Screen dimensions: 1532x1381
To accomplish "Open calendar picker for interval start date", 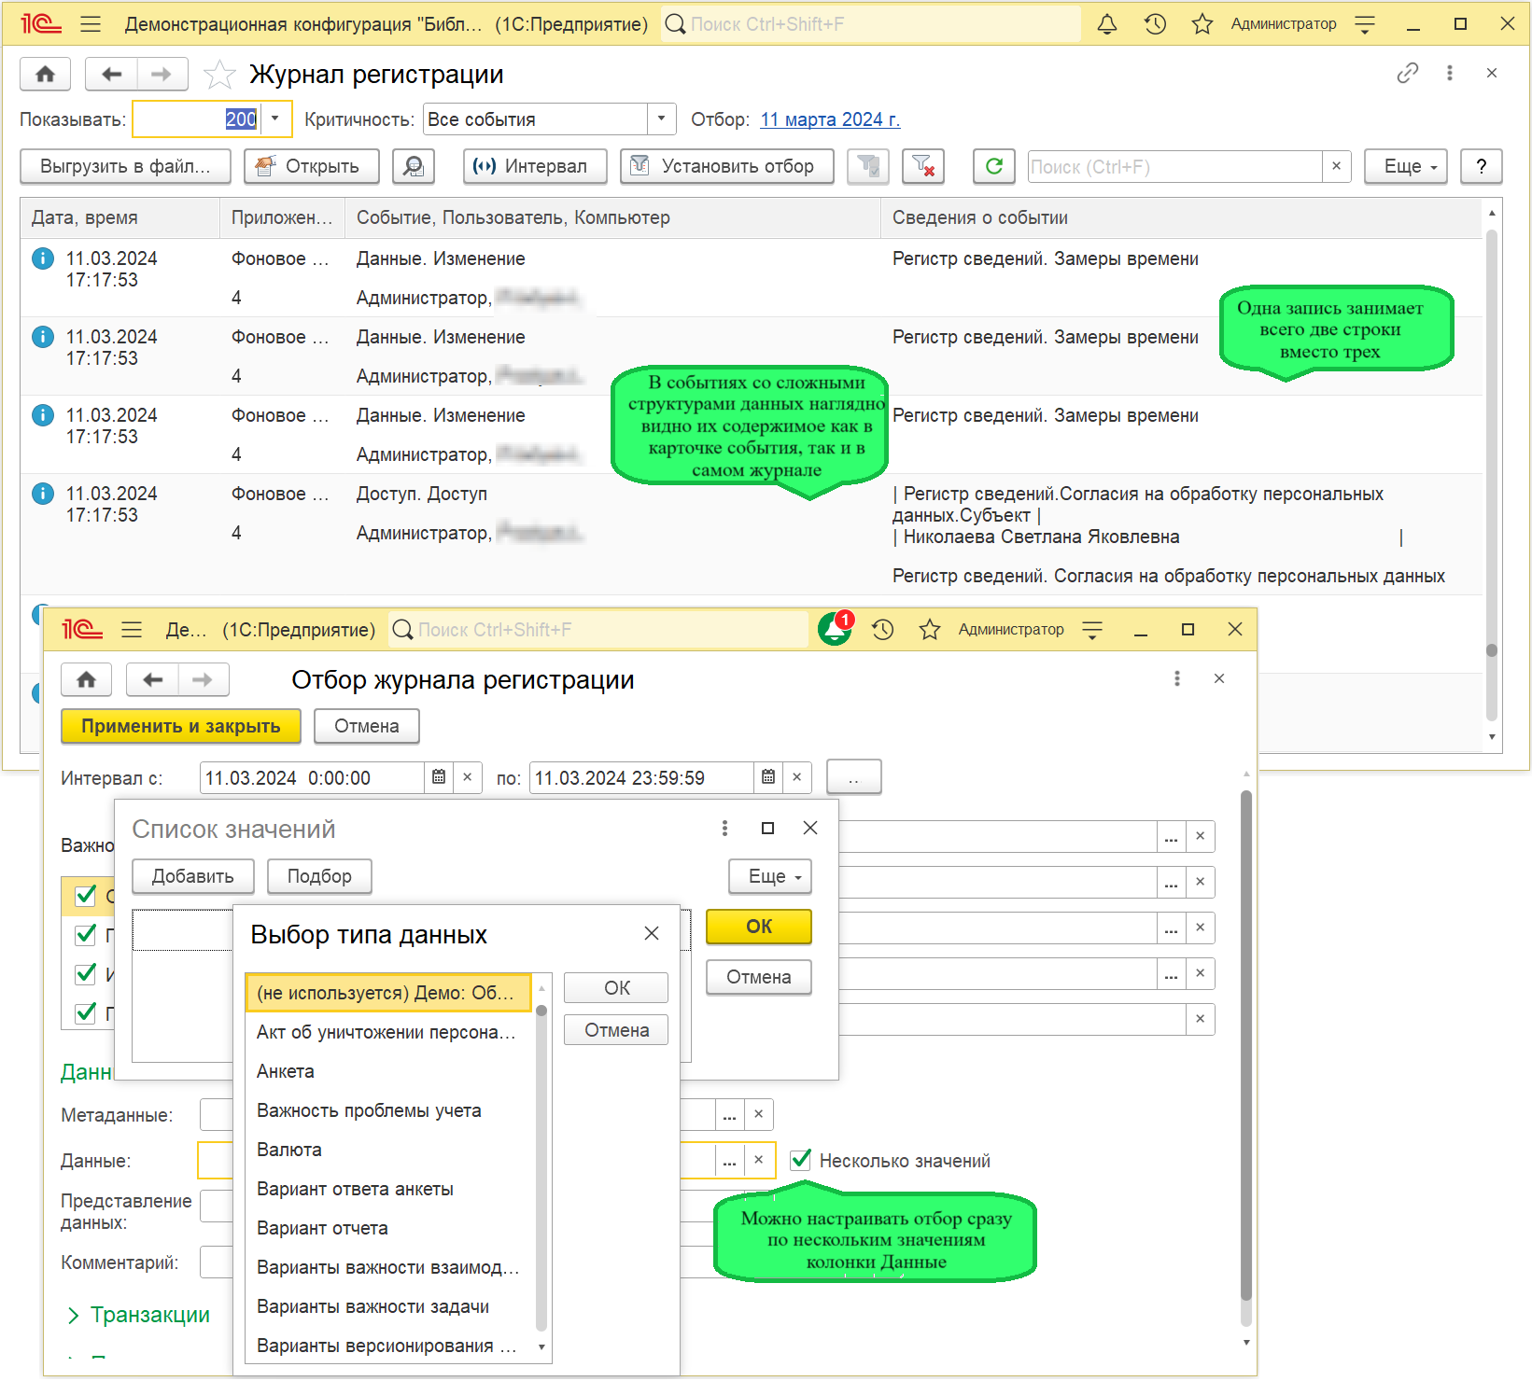I will [x=439, y=777].
